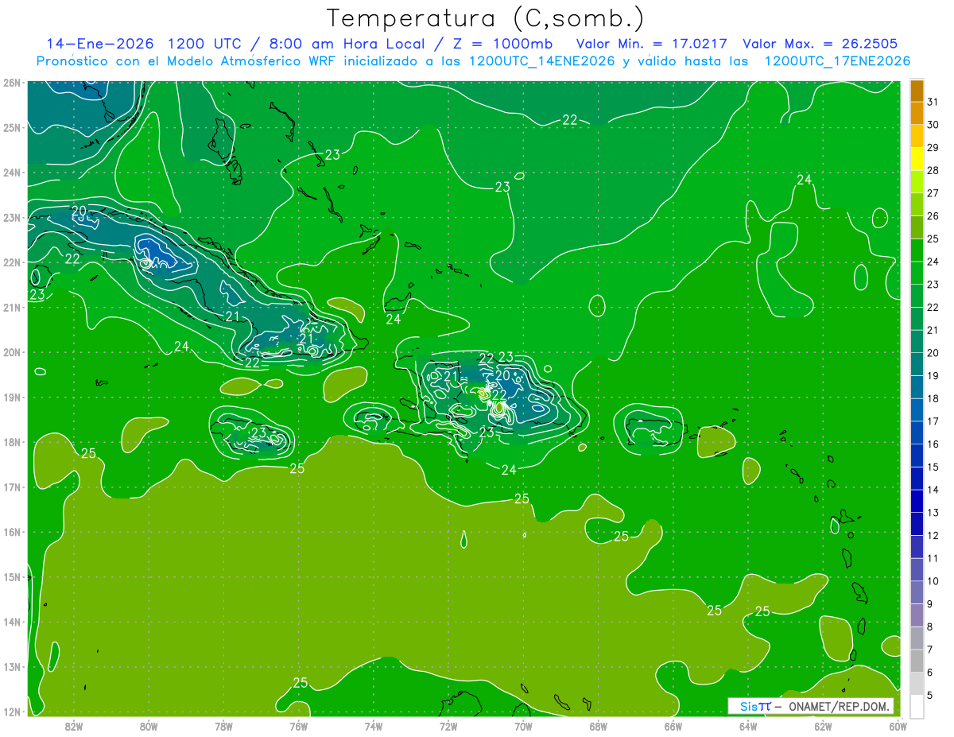The height and width of the screenshot is (737, 954).
Task: Click the longitude axis label "68W"
Action: (x=599, y=725)
